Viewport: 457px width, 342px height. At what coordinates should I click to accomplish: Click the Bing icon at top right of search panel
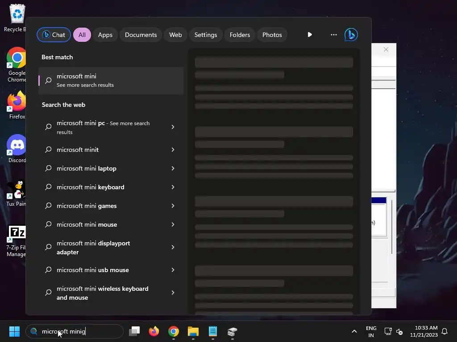(x=351, y=35)
